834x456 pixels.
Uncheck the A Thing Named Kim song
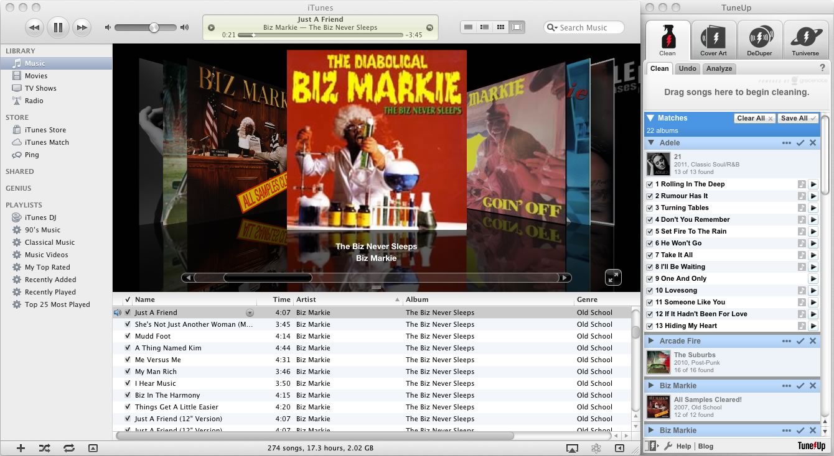point(128,348)
